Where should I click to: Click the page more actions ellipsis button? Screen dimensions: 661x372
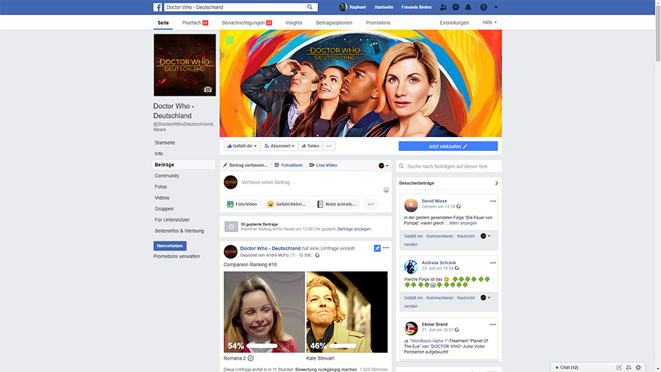329,146
